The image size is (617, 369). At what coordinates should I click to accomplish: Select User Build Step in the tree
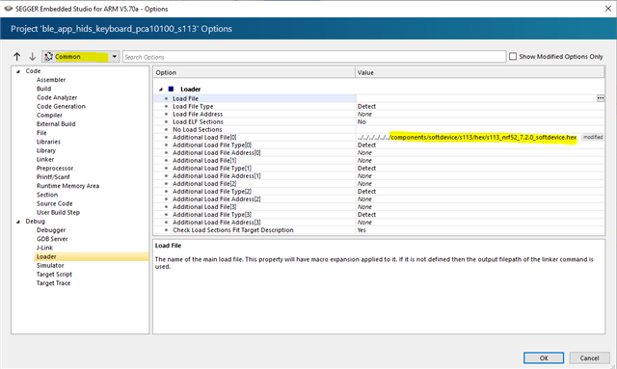coord(58,212)
